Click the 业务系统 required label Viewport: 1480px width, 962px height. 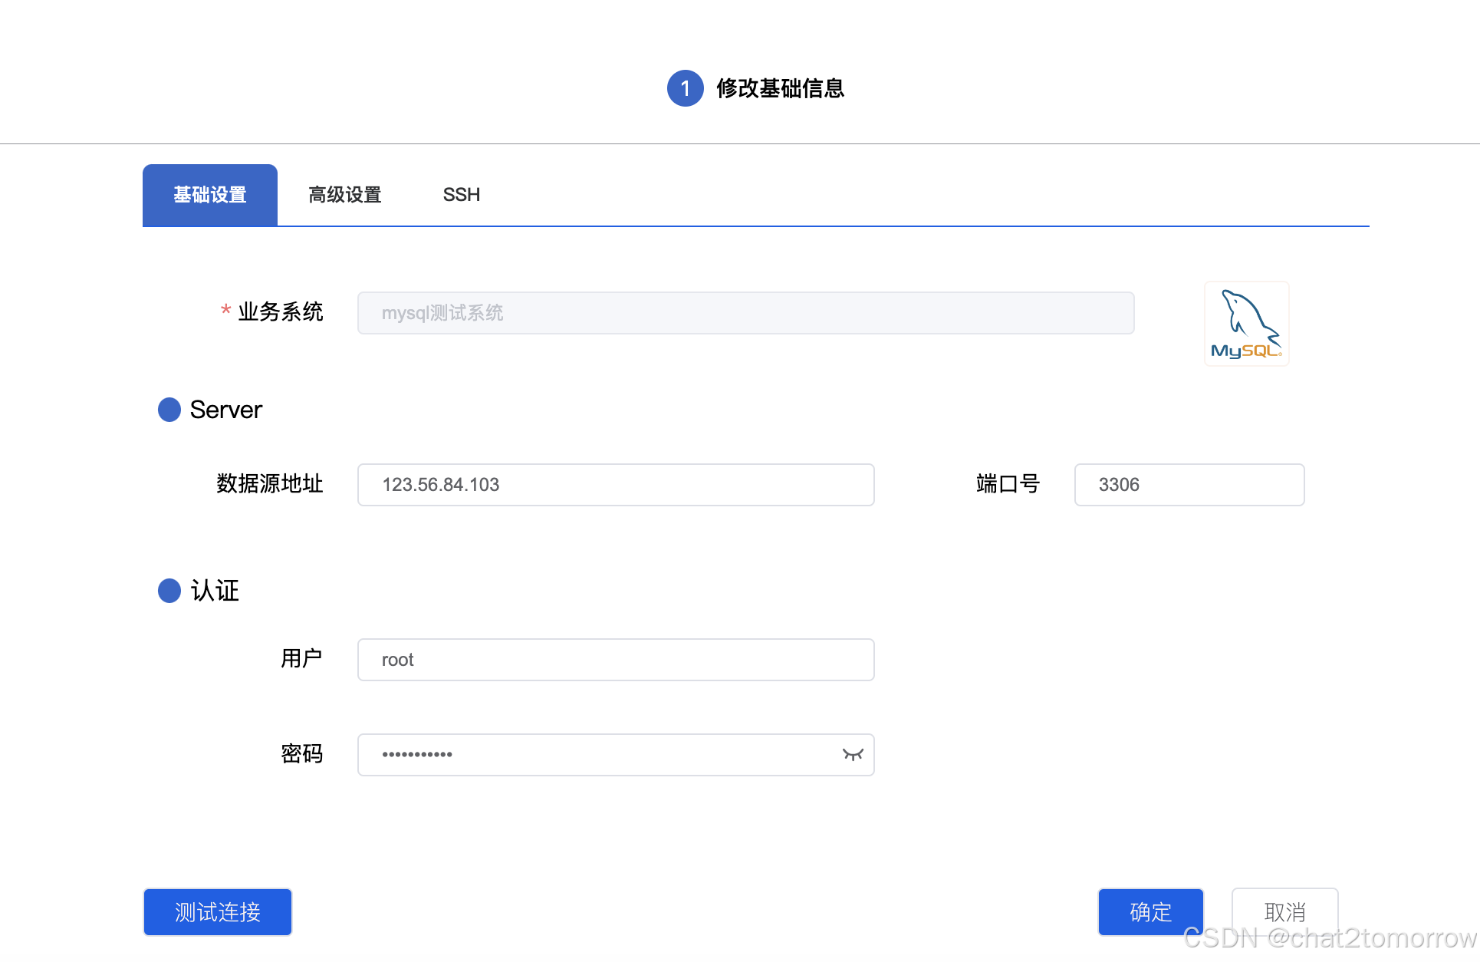(x=280, y=312)
